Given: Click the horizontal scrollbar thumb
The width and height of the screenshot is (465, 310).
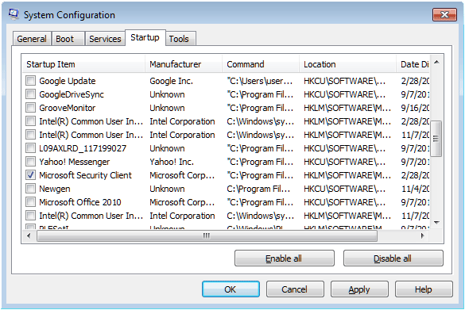Looking at the screenshot, I should click(x=207, y=235).
